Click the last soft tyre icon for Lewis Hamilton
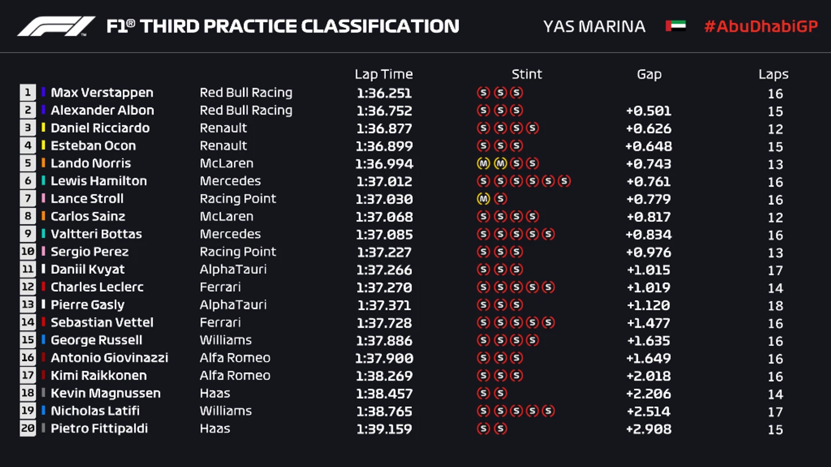831x467 pixels. [564, 181]
